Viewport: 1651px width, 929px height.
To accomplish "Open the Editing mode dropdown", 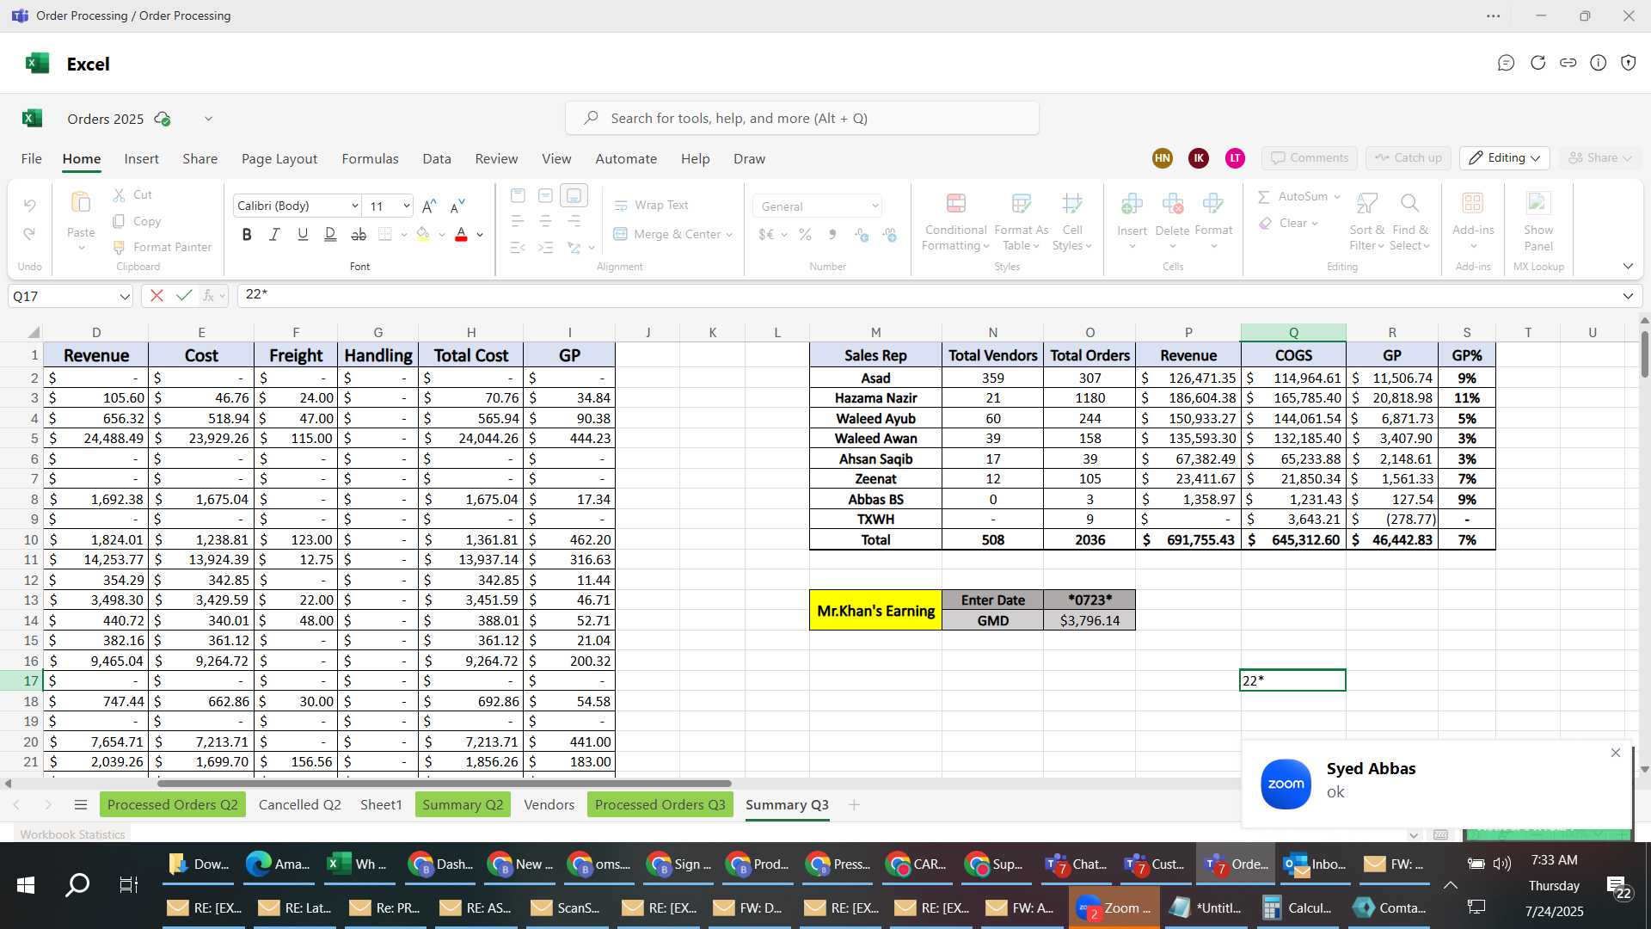I will [x=1505, y=158].
